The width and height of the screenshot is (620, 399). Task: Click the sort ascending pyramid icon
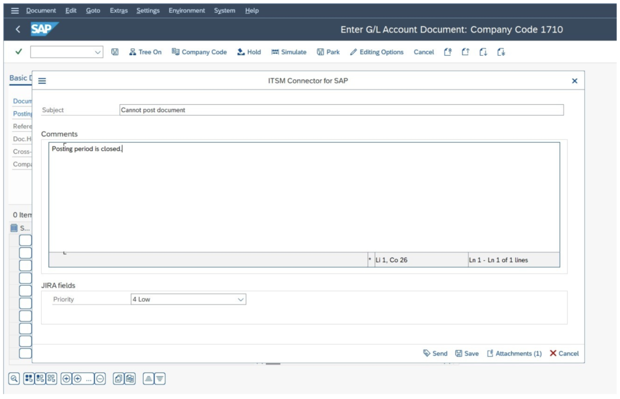tap(148, 378)
